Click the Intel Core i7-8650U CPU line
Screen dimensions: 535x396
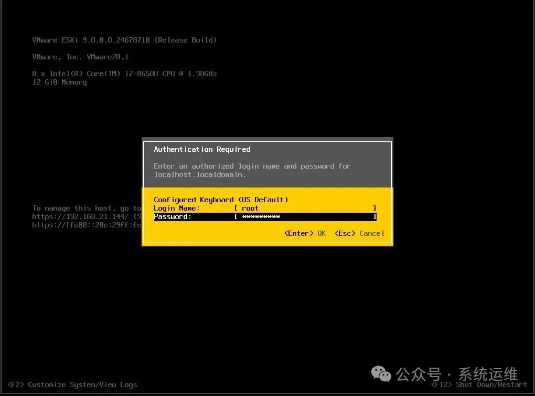click(x=124, y=74)
